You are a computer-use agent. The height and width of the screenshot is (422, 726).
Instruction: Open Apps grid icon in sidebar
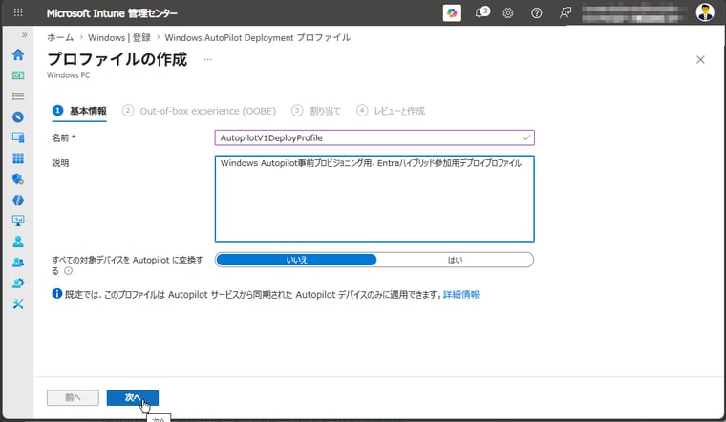point(18,158)
